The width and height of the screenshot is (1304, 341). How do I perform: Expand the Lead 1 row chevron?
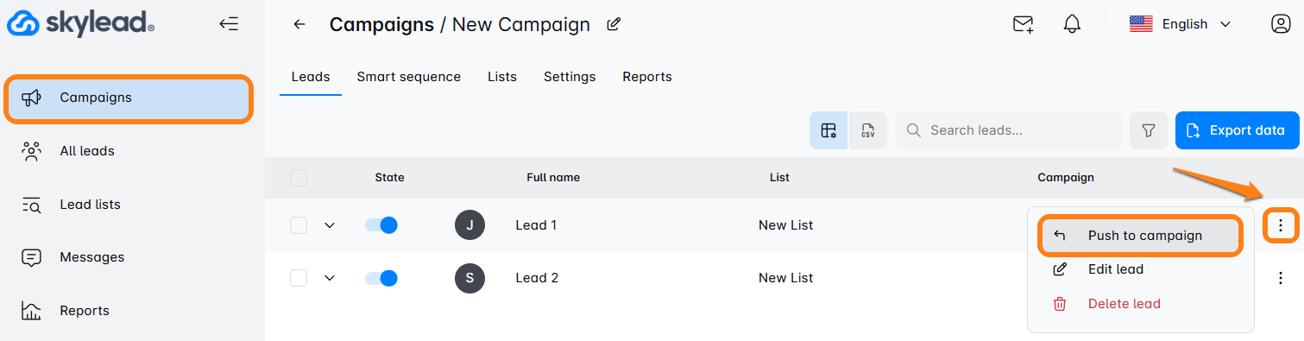(329, 225)
